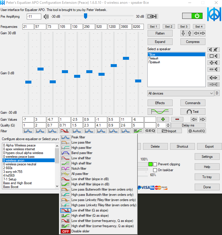222x235 pixels.
Task: Click the Import button
Action: pyautogui.click(x=169, y=131)
